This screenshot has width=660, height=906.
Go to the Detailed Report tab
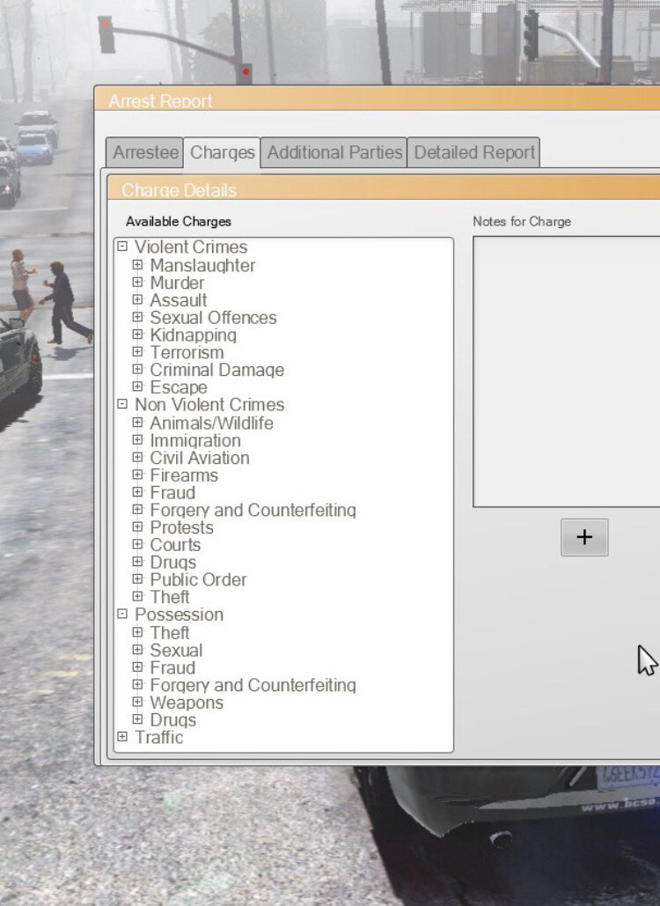tap(474, 152)
